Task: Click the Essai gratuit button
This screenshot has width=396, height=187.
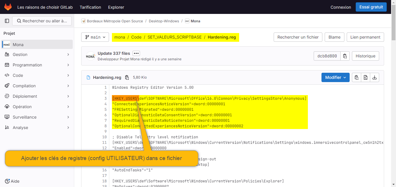Action: point(371,7)
